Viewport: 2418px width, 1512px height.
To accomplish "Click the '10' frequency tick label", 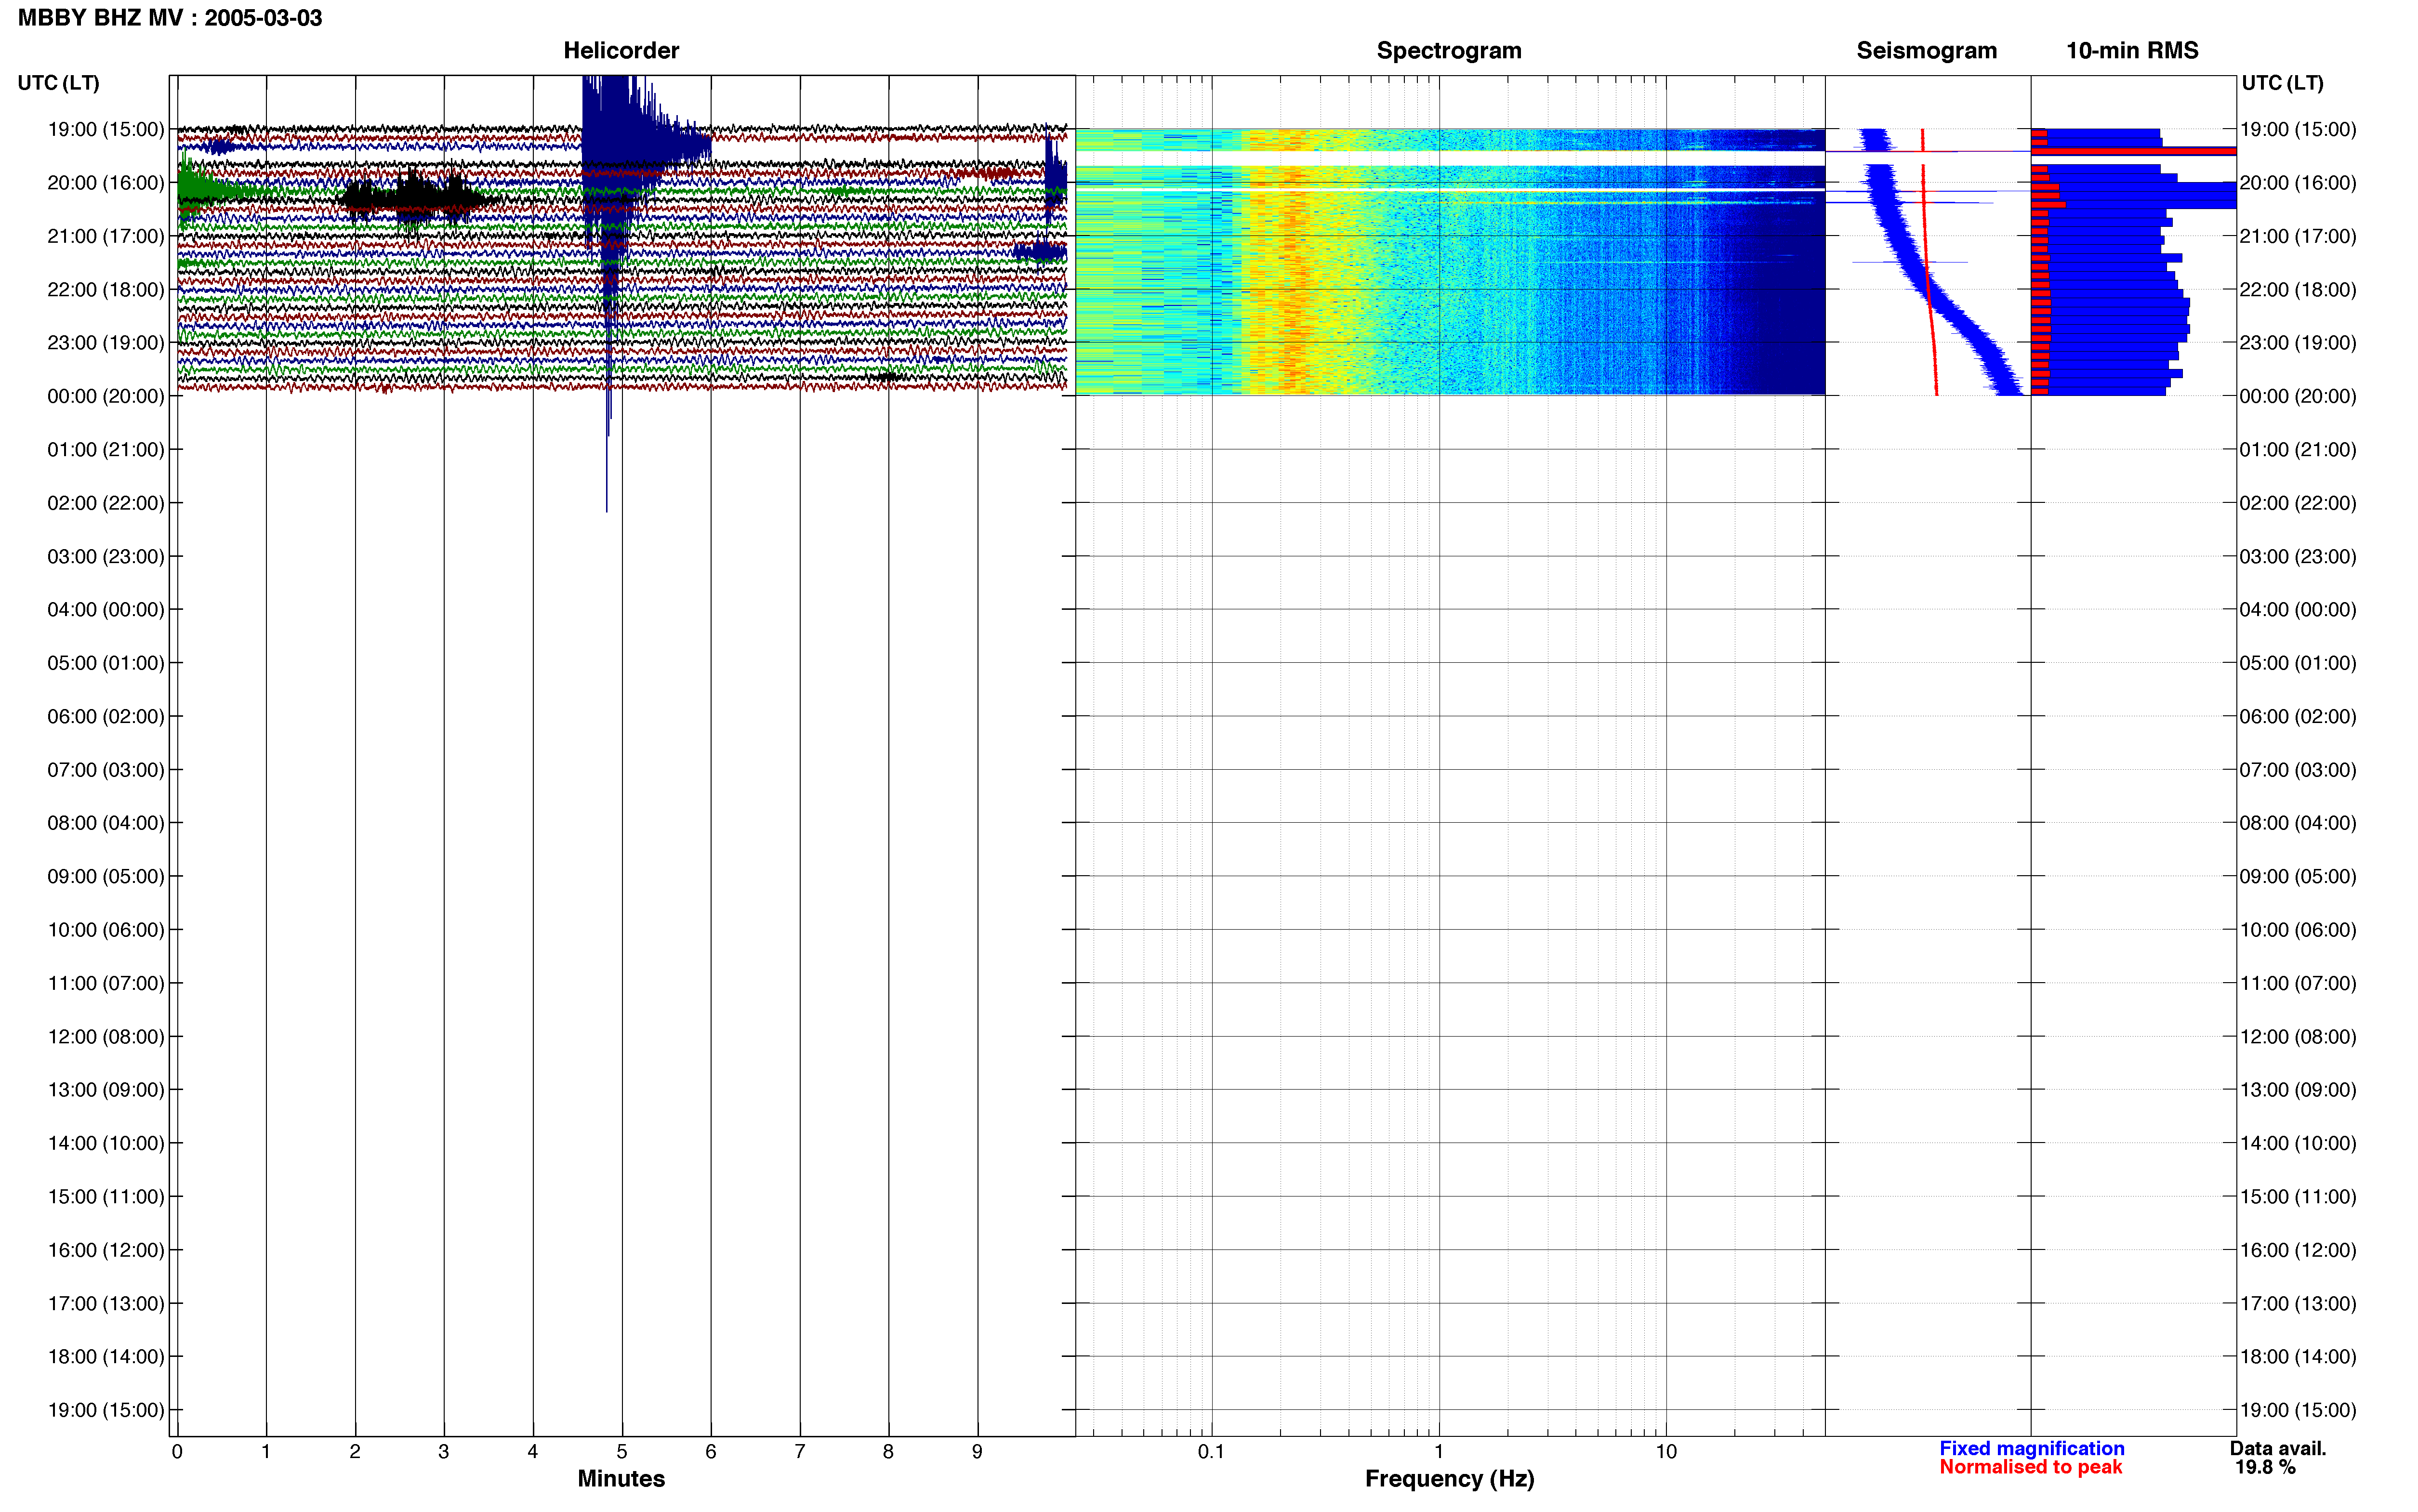I will [1666, 1452].
